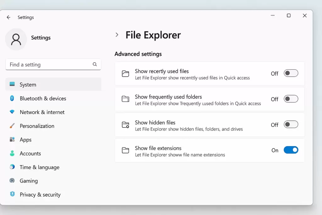Enable the Show hidden files switch
The image size is (322, 215).
[291, 125]
